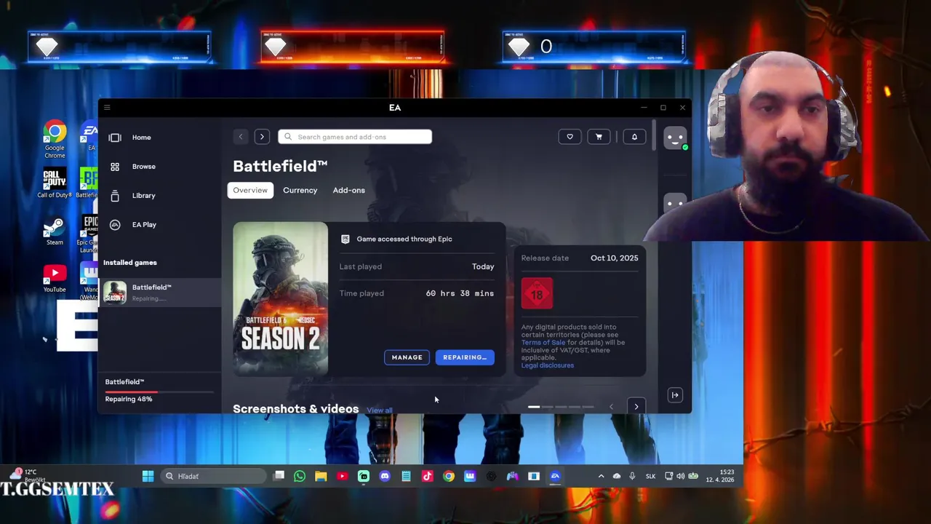Click the Battlefield Season 2 cover art
The width and height of the screenshot is (931, 524).
tap(280, 299)
